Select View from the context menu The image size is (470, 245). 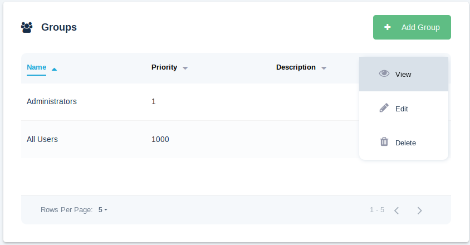click(x=403, y=74)
